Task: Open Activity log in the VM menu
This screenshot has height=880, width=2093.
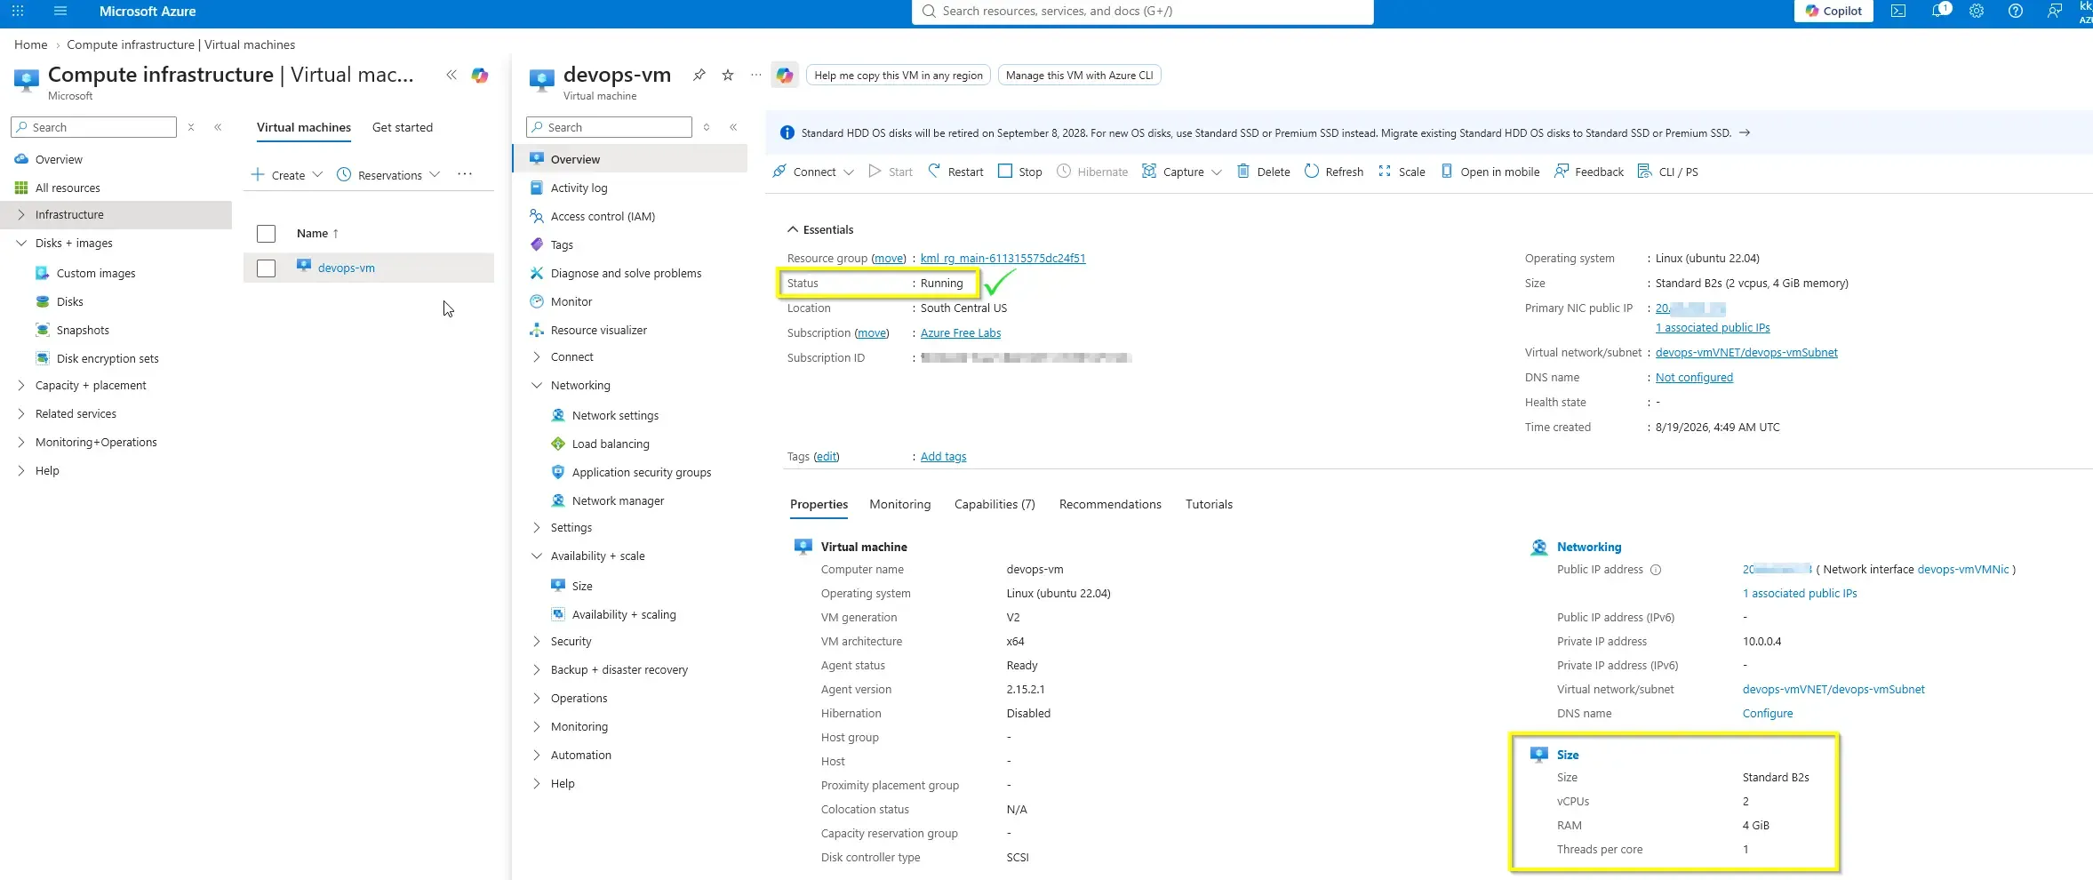Action: click(x=579, y=188)
